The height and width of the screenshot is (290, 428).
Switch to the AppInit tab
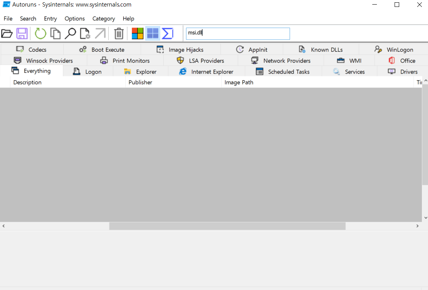[x=252, y=49]
